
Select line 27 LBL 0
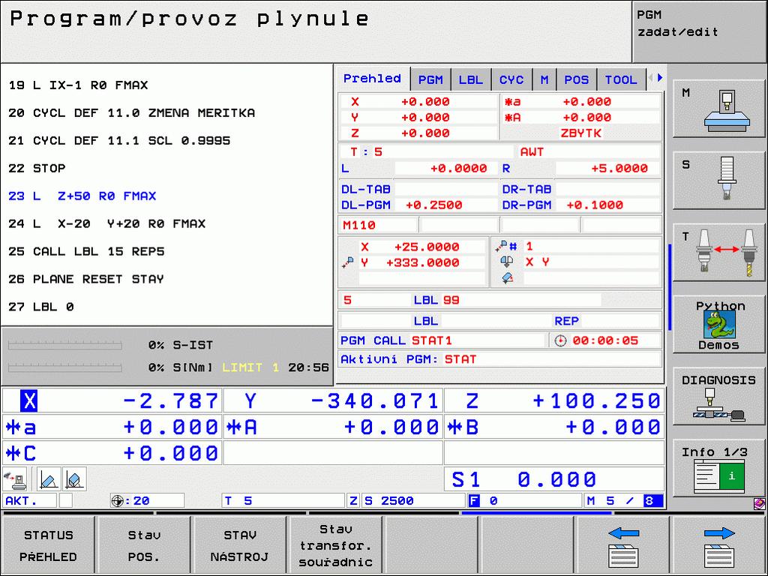click(x=41, y=307)
